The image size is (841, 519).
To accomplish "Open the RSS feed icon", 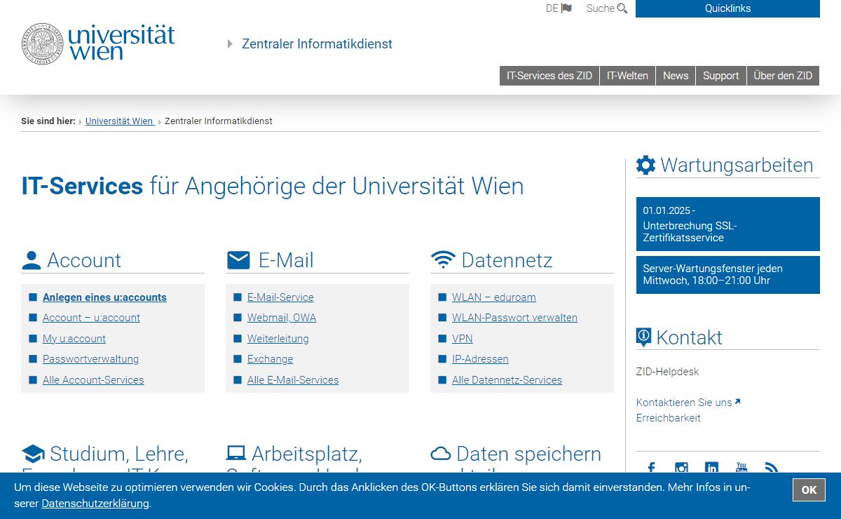I will click(x=772, y=469).
